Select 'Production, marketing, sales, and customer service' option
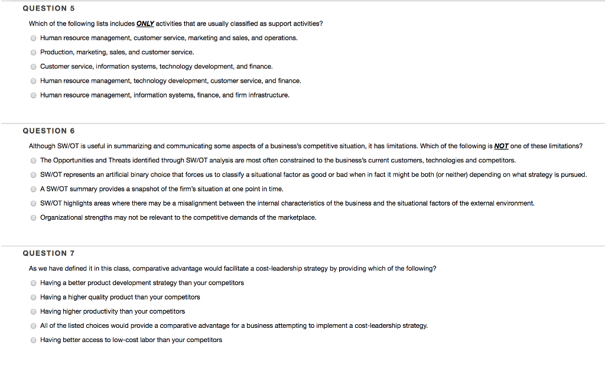This screenshot has height=368, width=605. point(34,52)
